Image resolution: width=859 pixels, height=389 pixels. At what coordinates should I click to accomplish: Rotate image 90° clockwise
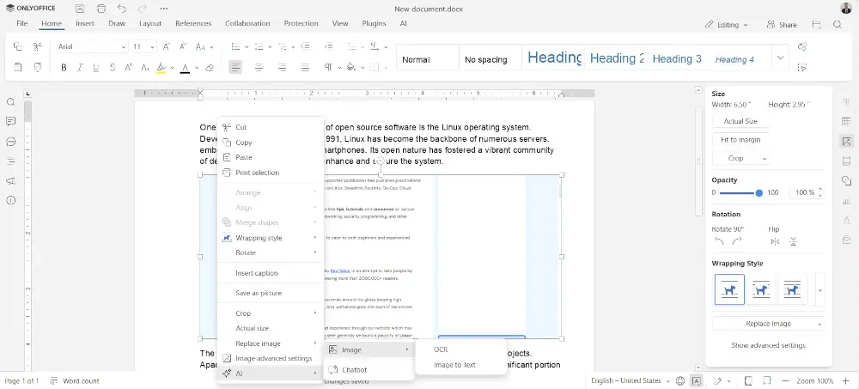tap(736, 241)
